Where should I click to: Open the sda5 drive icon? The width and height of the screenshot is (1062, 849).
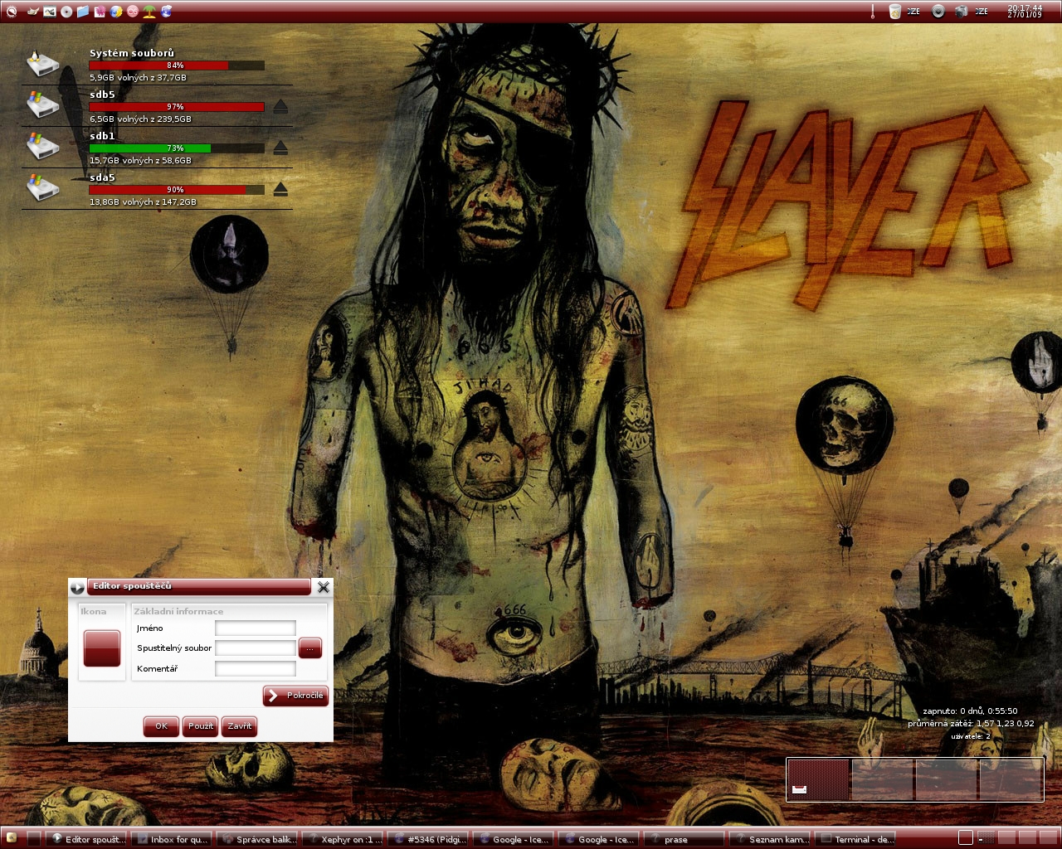(x=41, y=188)
